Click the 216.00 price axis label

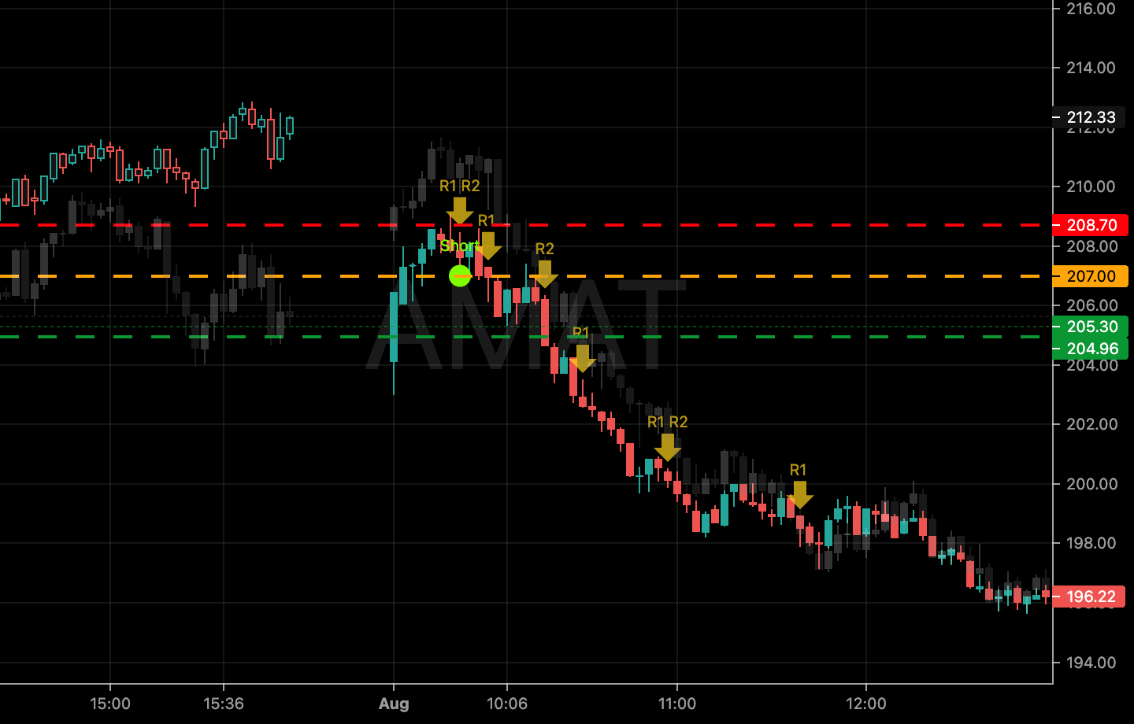point(1091,9)
